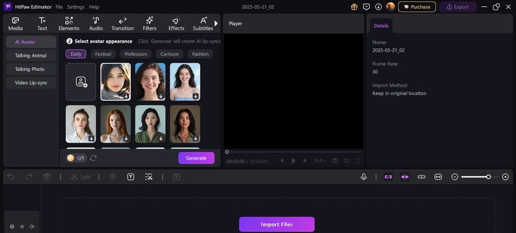Open the 16:9 aspect ratio dropdown

pyautogui.click(x=320, y=161)
